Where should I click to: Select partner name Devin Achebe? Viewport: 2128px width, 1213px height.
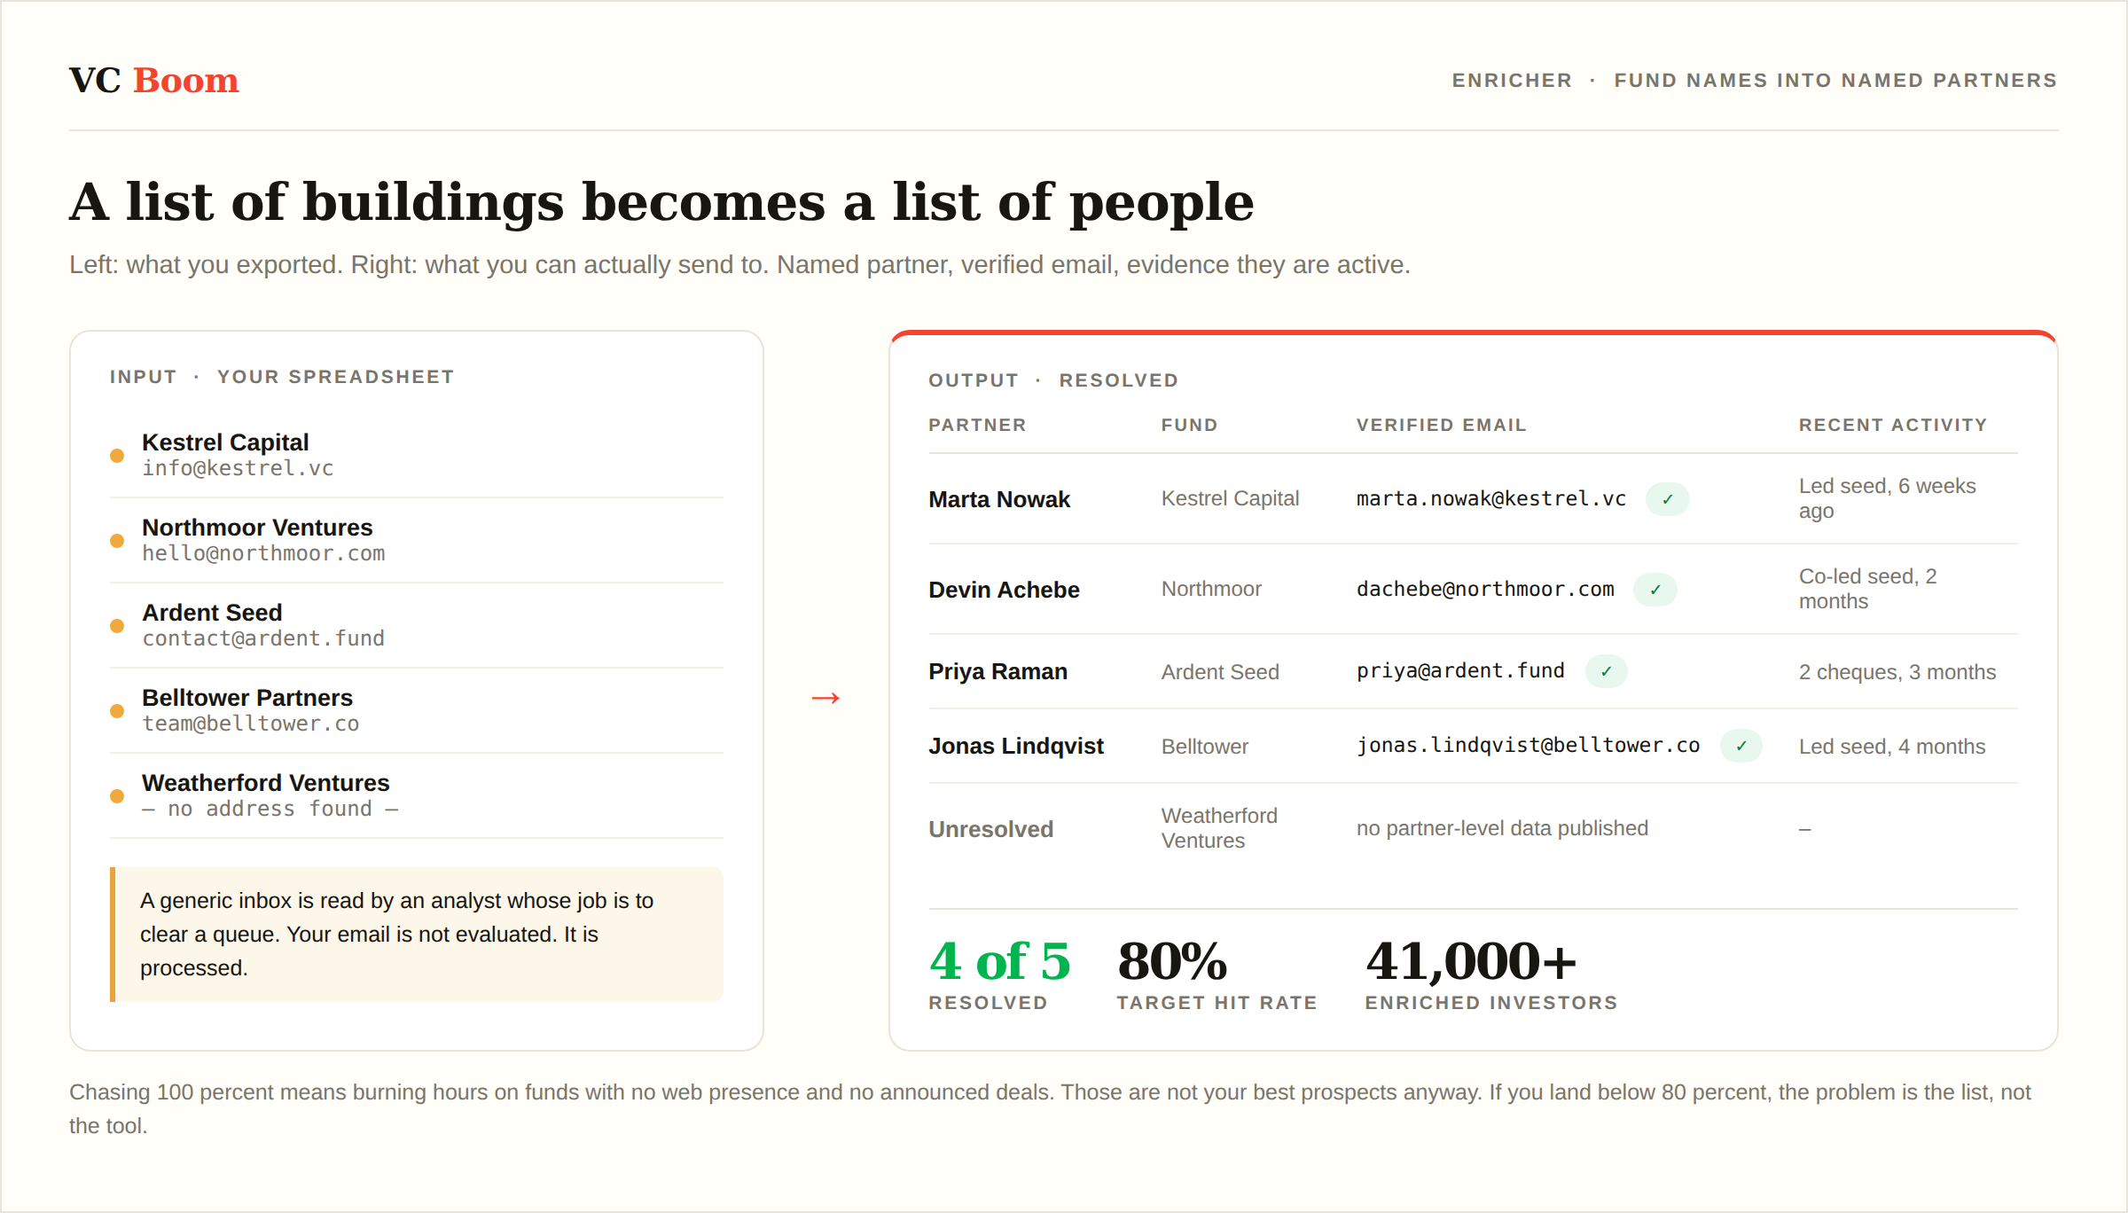[1004, 590]
